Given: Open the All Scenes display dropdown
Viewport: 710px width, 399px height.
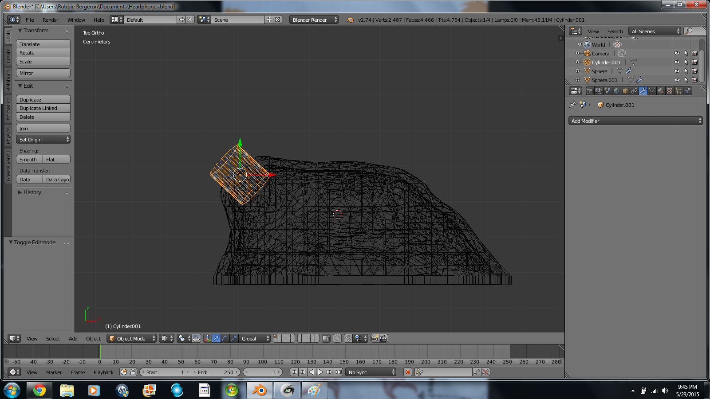Looking at the screenshot, I should tap(655, 31).
